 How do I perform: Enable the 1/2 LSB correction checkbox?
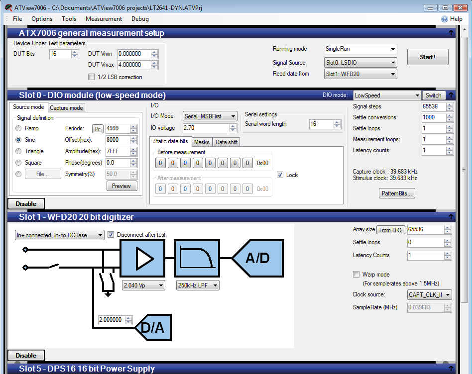(x=91, y=77)
